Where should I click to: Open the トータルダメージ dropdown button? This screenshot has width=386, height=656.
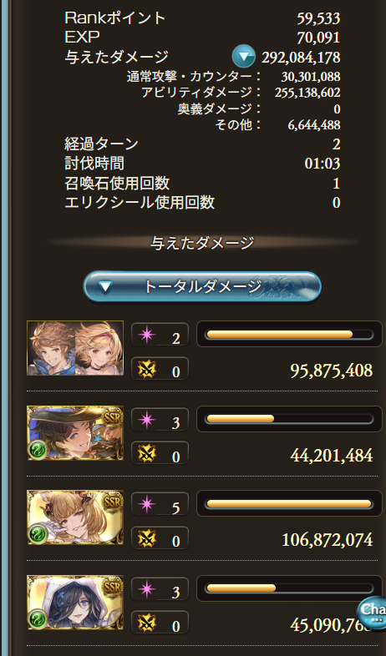pos(202,286)
